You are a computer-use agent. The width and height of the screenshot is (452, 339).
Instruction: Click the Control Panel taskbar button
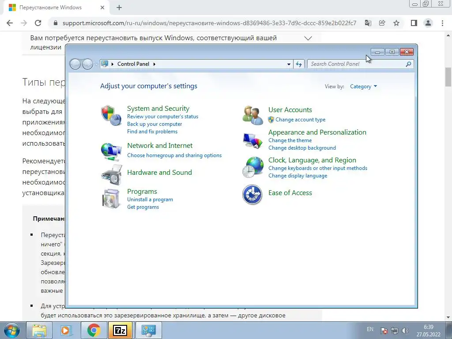[x=148, y=330]
